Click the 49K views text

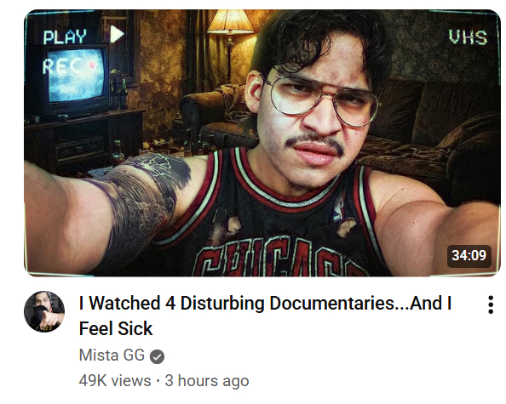115,381
